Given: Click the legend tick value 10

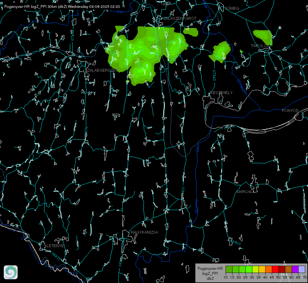Looking at the screenshot, I should pos(226,278).
